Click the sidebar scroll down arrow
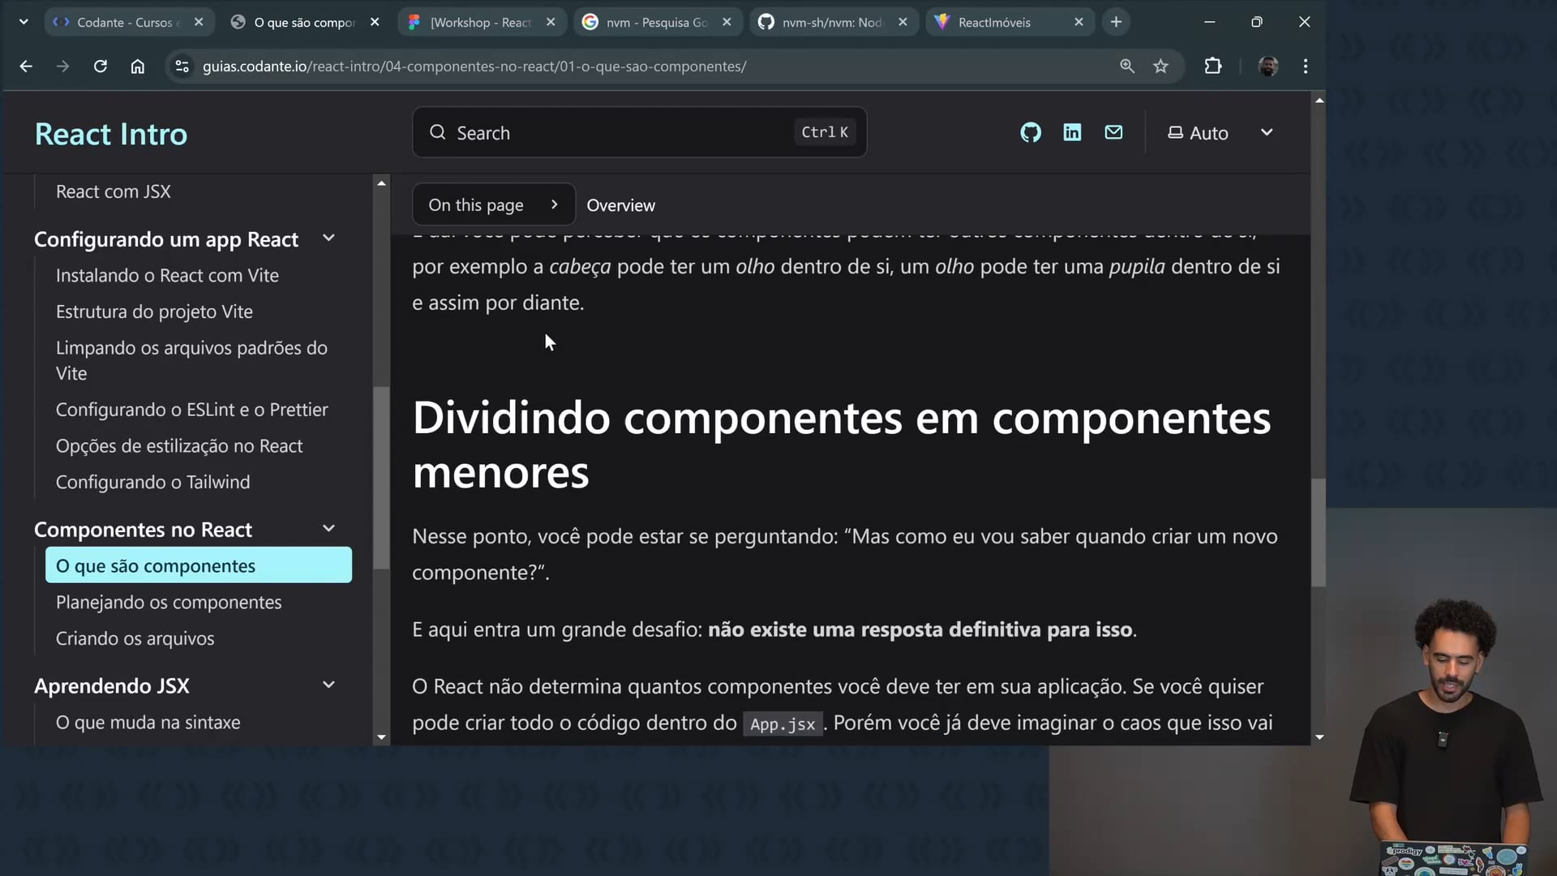 pos(381,736)
